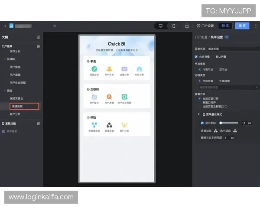This screenshot has height=208, width=260.
Task: Toggle the 允许折叠 checkbox
Action: 196,57
